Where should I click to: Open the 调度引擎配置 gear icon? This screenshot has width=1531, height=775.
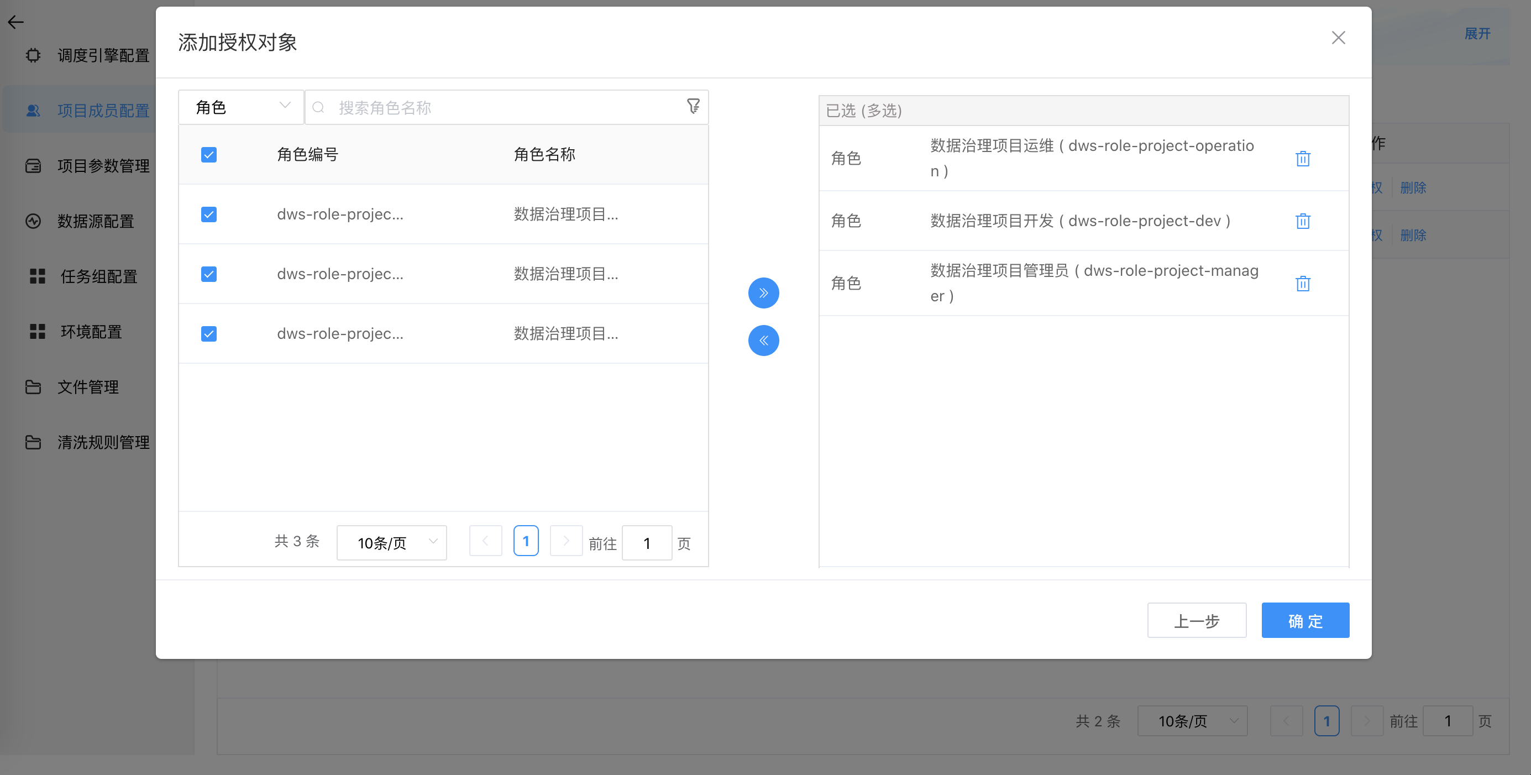[x=33, y=55]
